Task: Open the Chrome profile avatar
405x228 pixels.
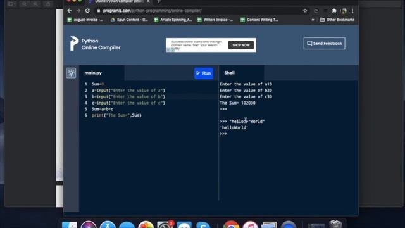Action: (343, 11)
